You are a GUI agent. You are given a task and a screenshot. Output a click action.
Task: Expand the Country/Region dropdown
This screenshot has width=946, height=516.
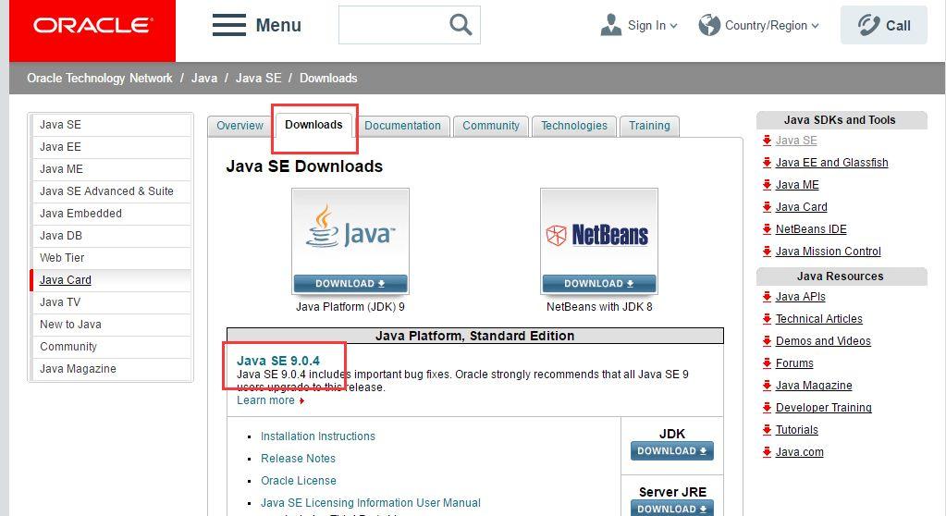pos(815,26)
